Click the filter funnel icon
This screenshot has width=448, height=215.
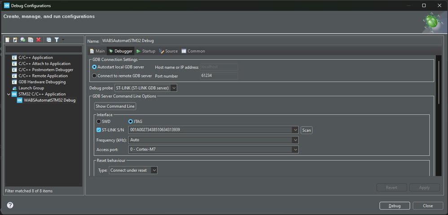(x=57, y=40)
